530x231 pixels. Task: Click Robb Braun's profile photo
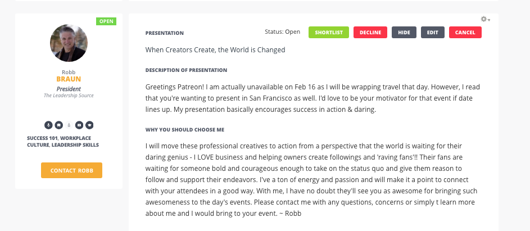(69, 43)
